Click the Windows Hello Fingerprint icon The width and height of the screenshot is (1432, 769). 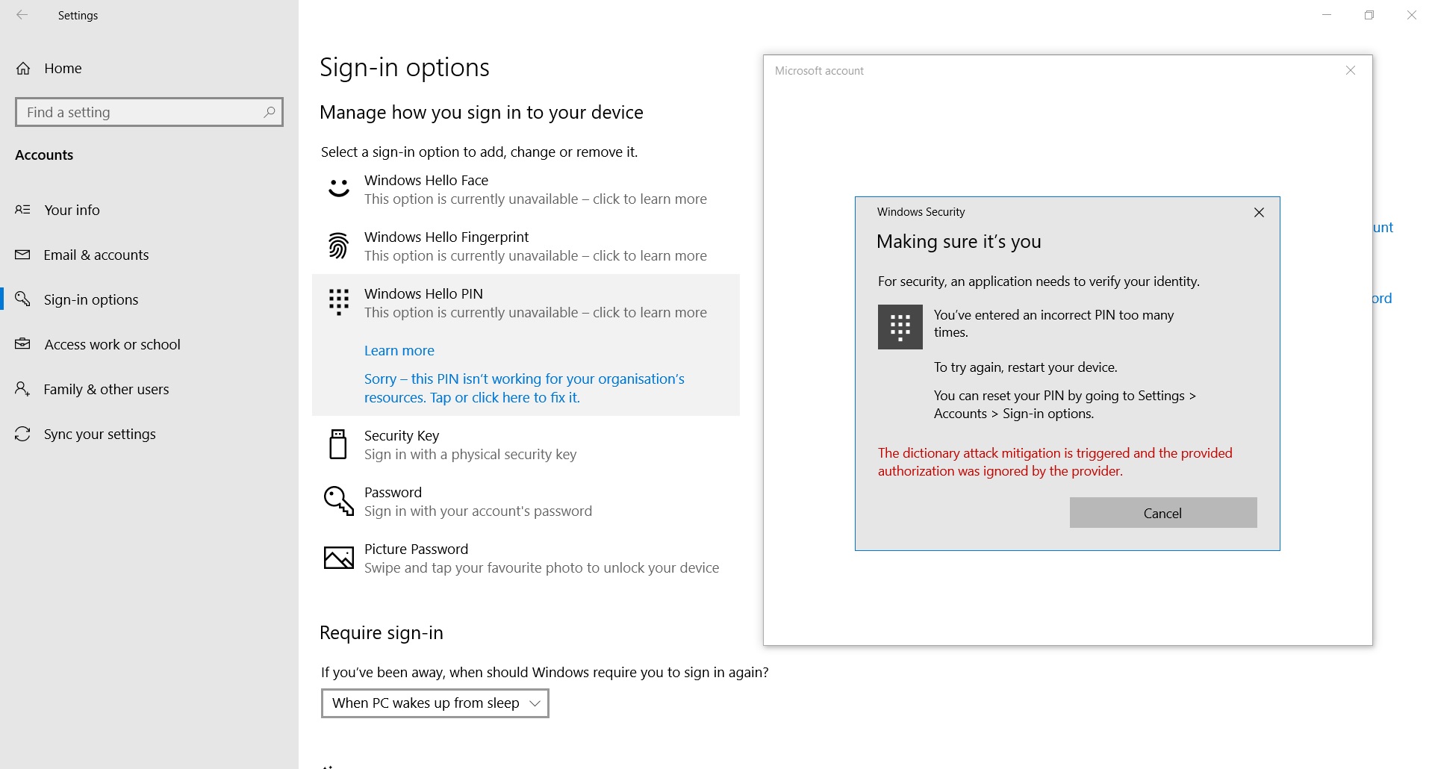pyautogui.click(x=338, y=246)
